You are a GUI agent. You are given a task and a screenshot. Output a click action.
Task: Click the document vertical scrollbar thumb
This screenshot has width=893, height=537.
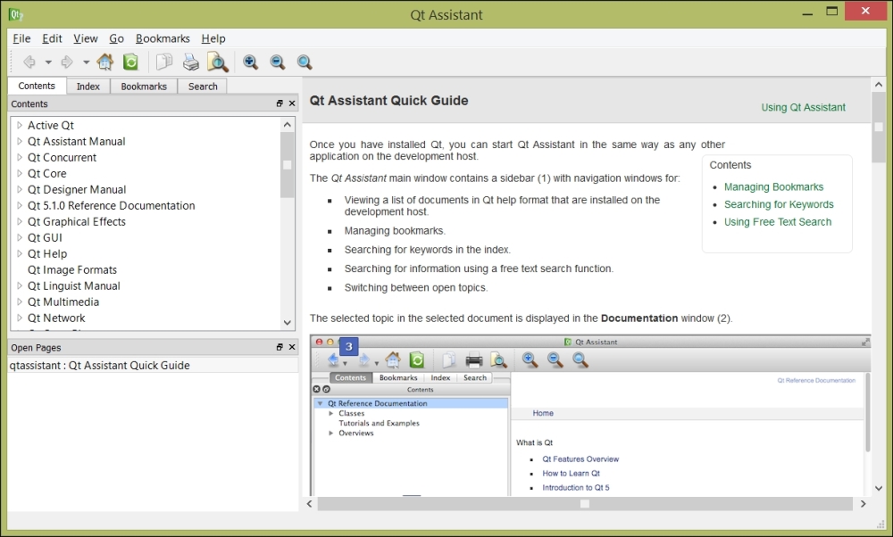coord(878,127)
